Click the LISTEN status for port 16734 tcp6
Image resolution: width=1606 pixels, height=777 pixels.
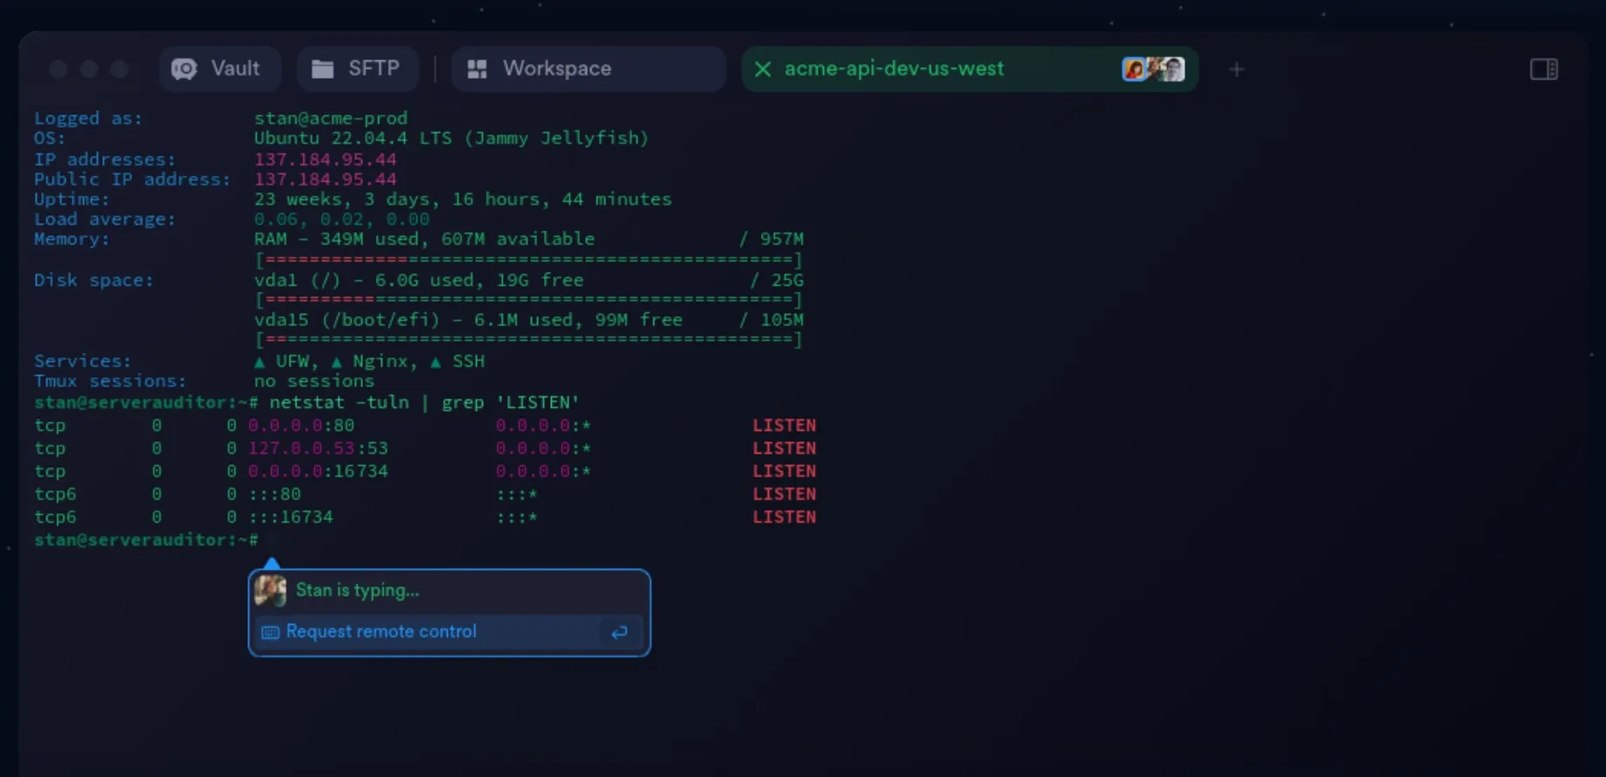tap(784, 517)
